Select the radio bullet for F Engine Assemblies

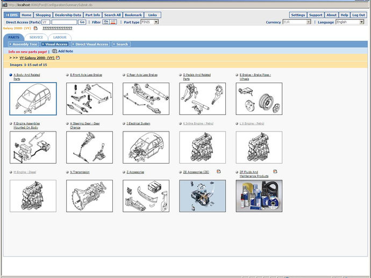coord(11,123)
